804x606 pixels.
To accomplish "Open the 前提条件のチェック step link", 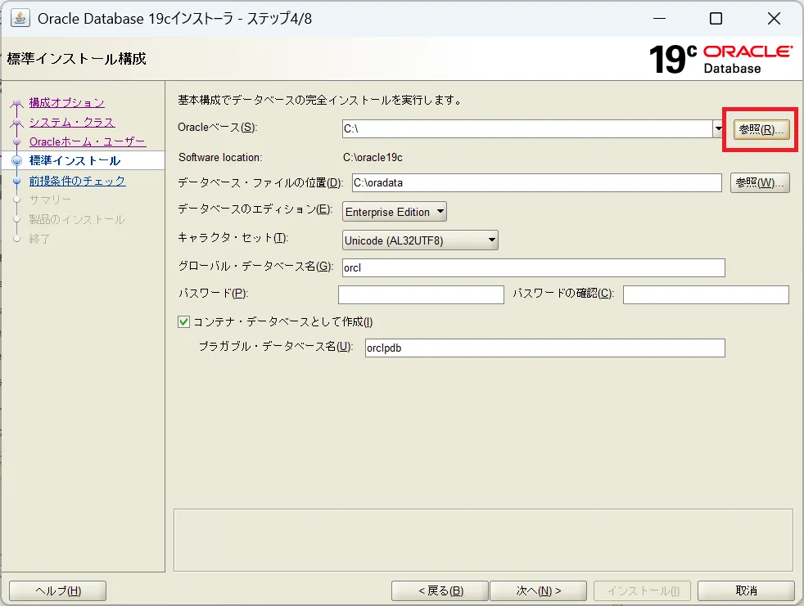I will pyautogui.click(x=78, y=181).
